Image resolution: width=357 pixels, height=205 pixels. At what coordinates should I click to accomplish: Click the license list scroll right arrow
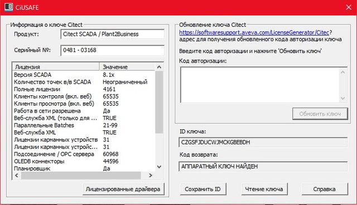tap(150, 175)
